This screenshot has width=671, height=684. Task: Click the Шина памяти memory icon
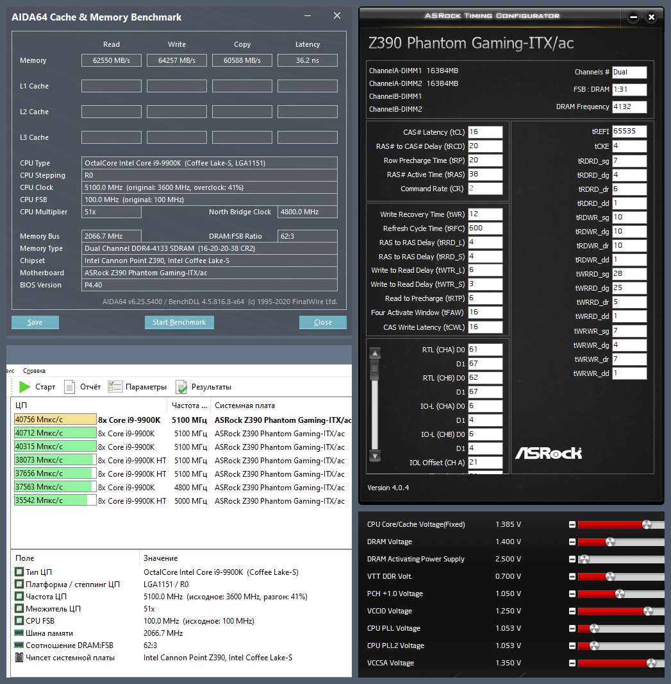click(x=19, y=633)
